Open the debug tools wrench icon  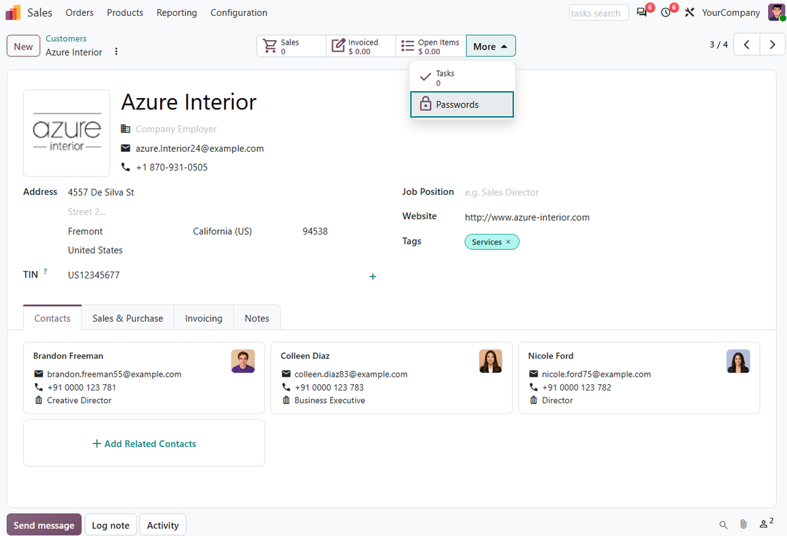pyautogui.click(x=689, y=13)
